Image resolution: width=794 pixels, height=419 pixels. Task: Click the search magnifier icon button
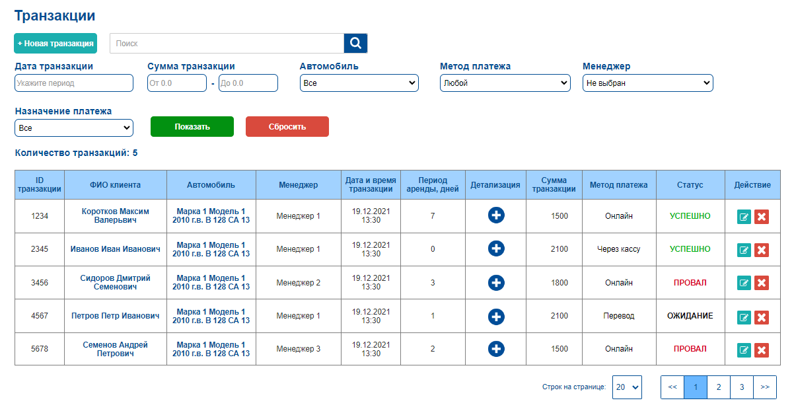[x=355, y=44]
